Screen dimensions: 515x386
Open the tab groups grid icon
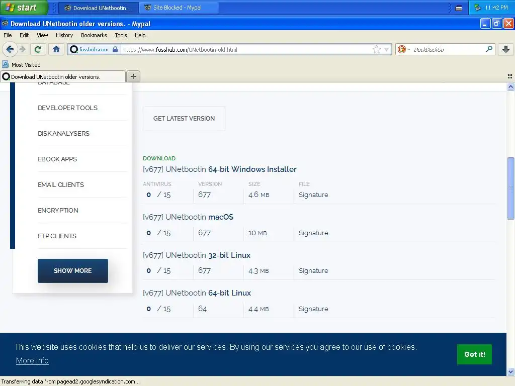tap(510, 76)
